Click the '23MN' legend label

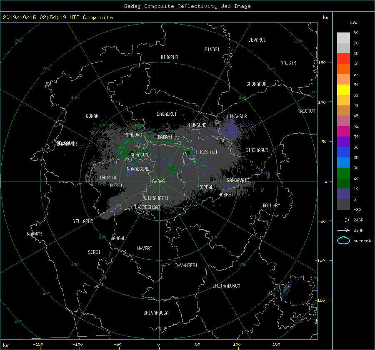(x=358, y=230)
